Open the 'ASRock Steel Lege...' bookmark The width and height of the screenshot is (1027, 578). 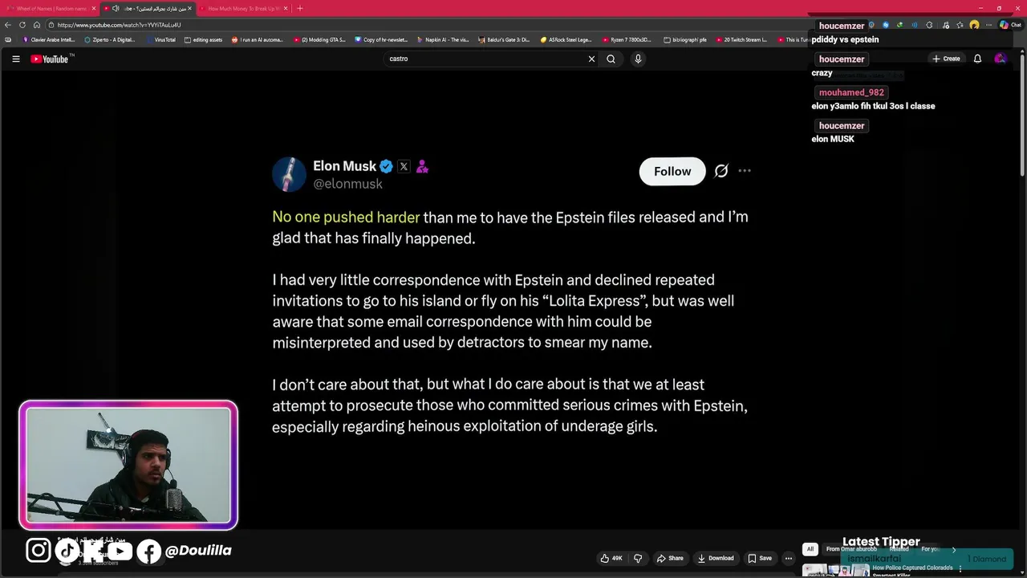click(566, 39)
